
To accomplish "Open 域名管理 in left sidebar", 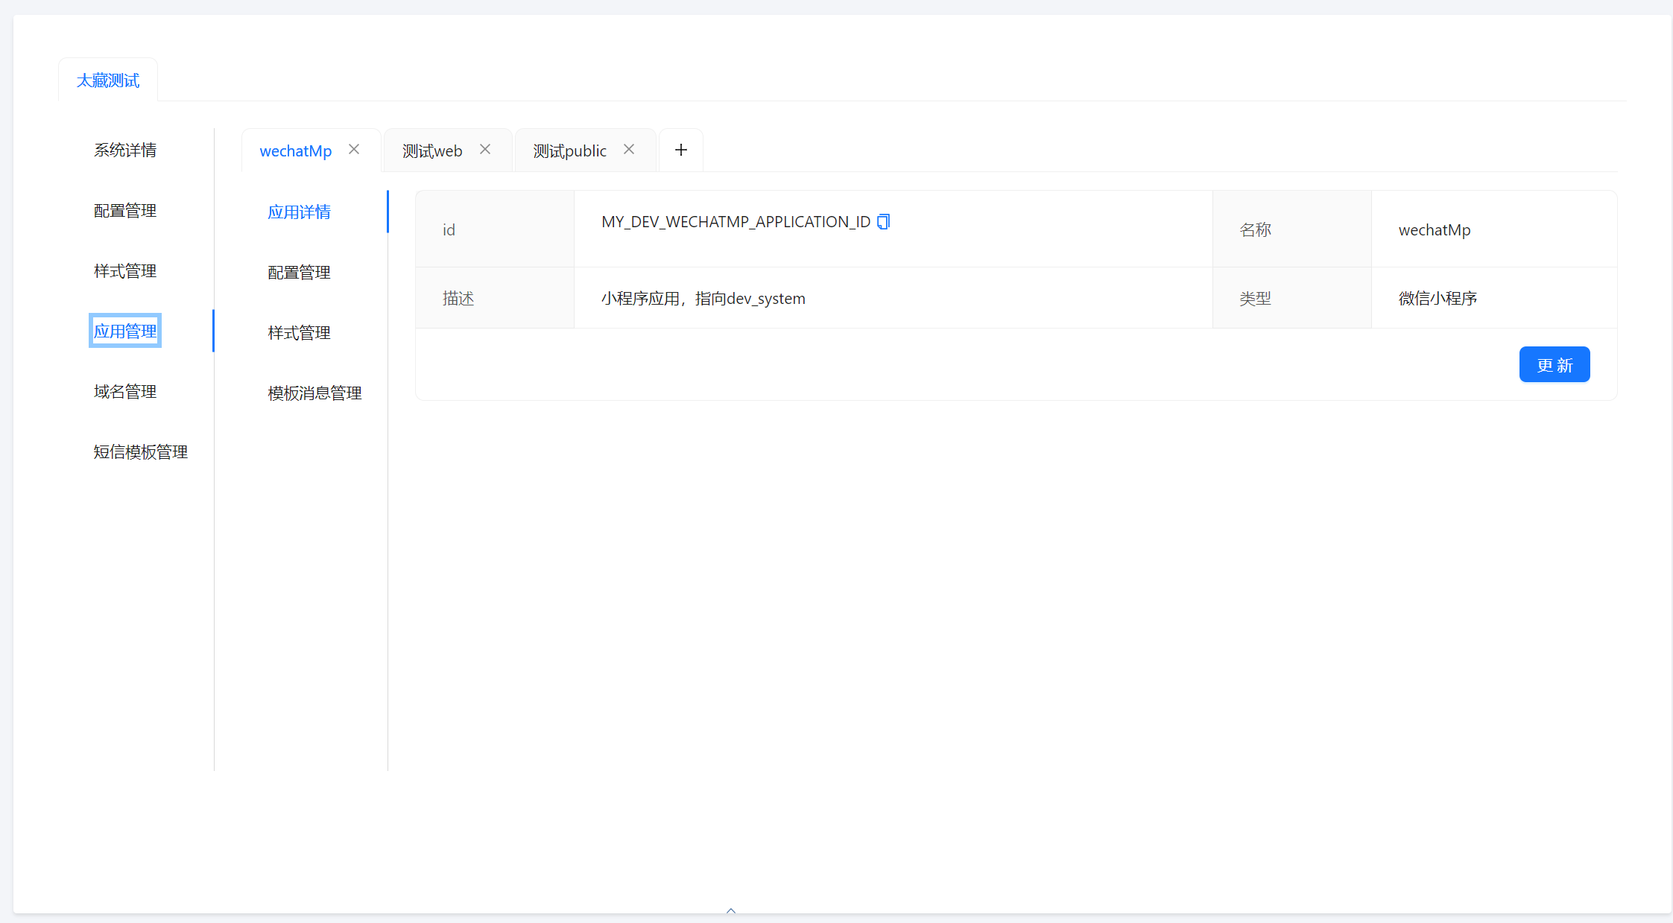I will tap(125, 391).
